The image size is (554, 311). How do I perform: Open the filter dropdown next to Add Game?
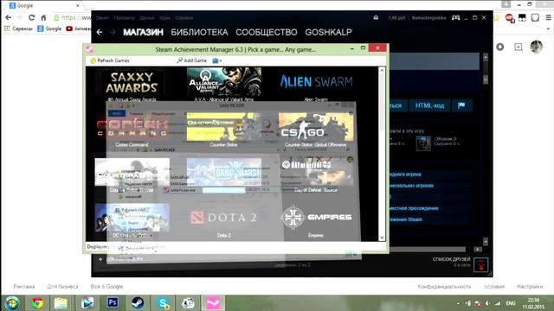[217, 60]
